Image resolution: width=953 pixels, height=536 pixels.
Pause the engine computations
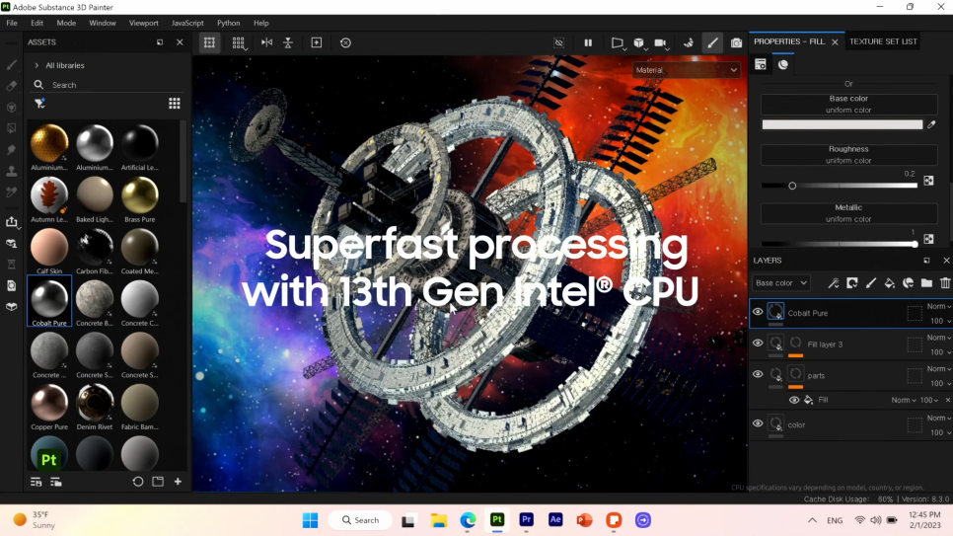pos(588,42)
